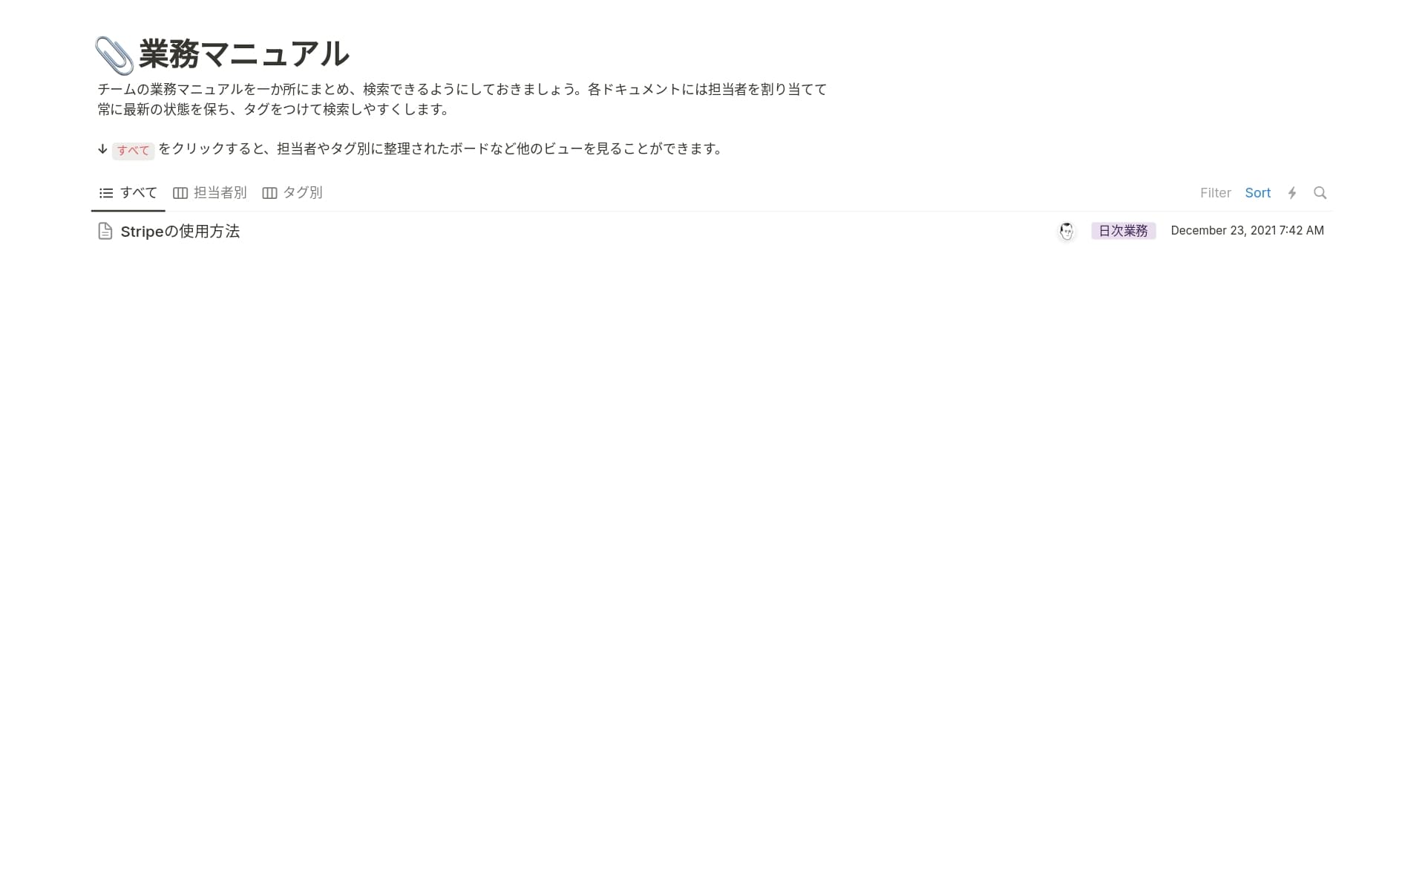Viewport: 1425px width, 890px height.
Task: Click the assignee avatar on the Stripe row
Action: point(1067,232)
